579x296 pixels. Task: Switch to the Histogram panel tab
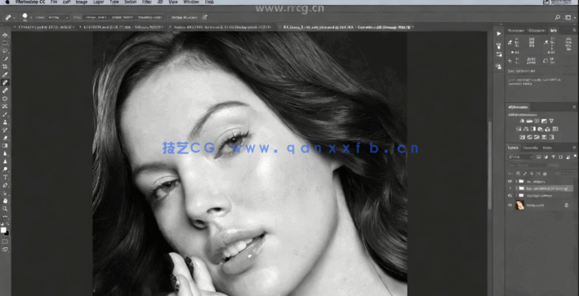click(516, 31)
